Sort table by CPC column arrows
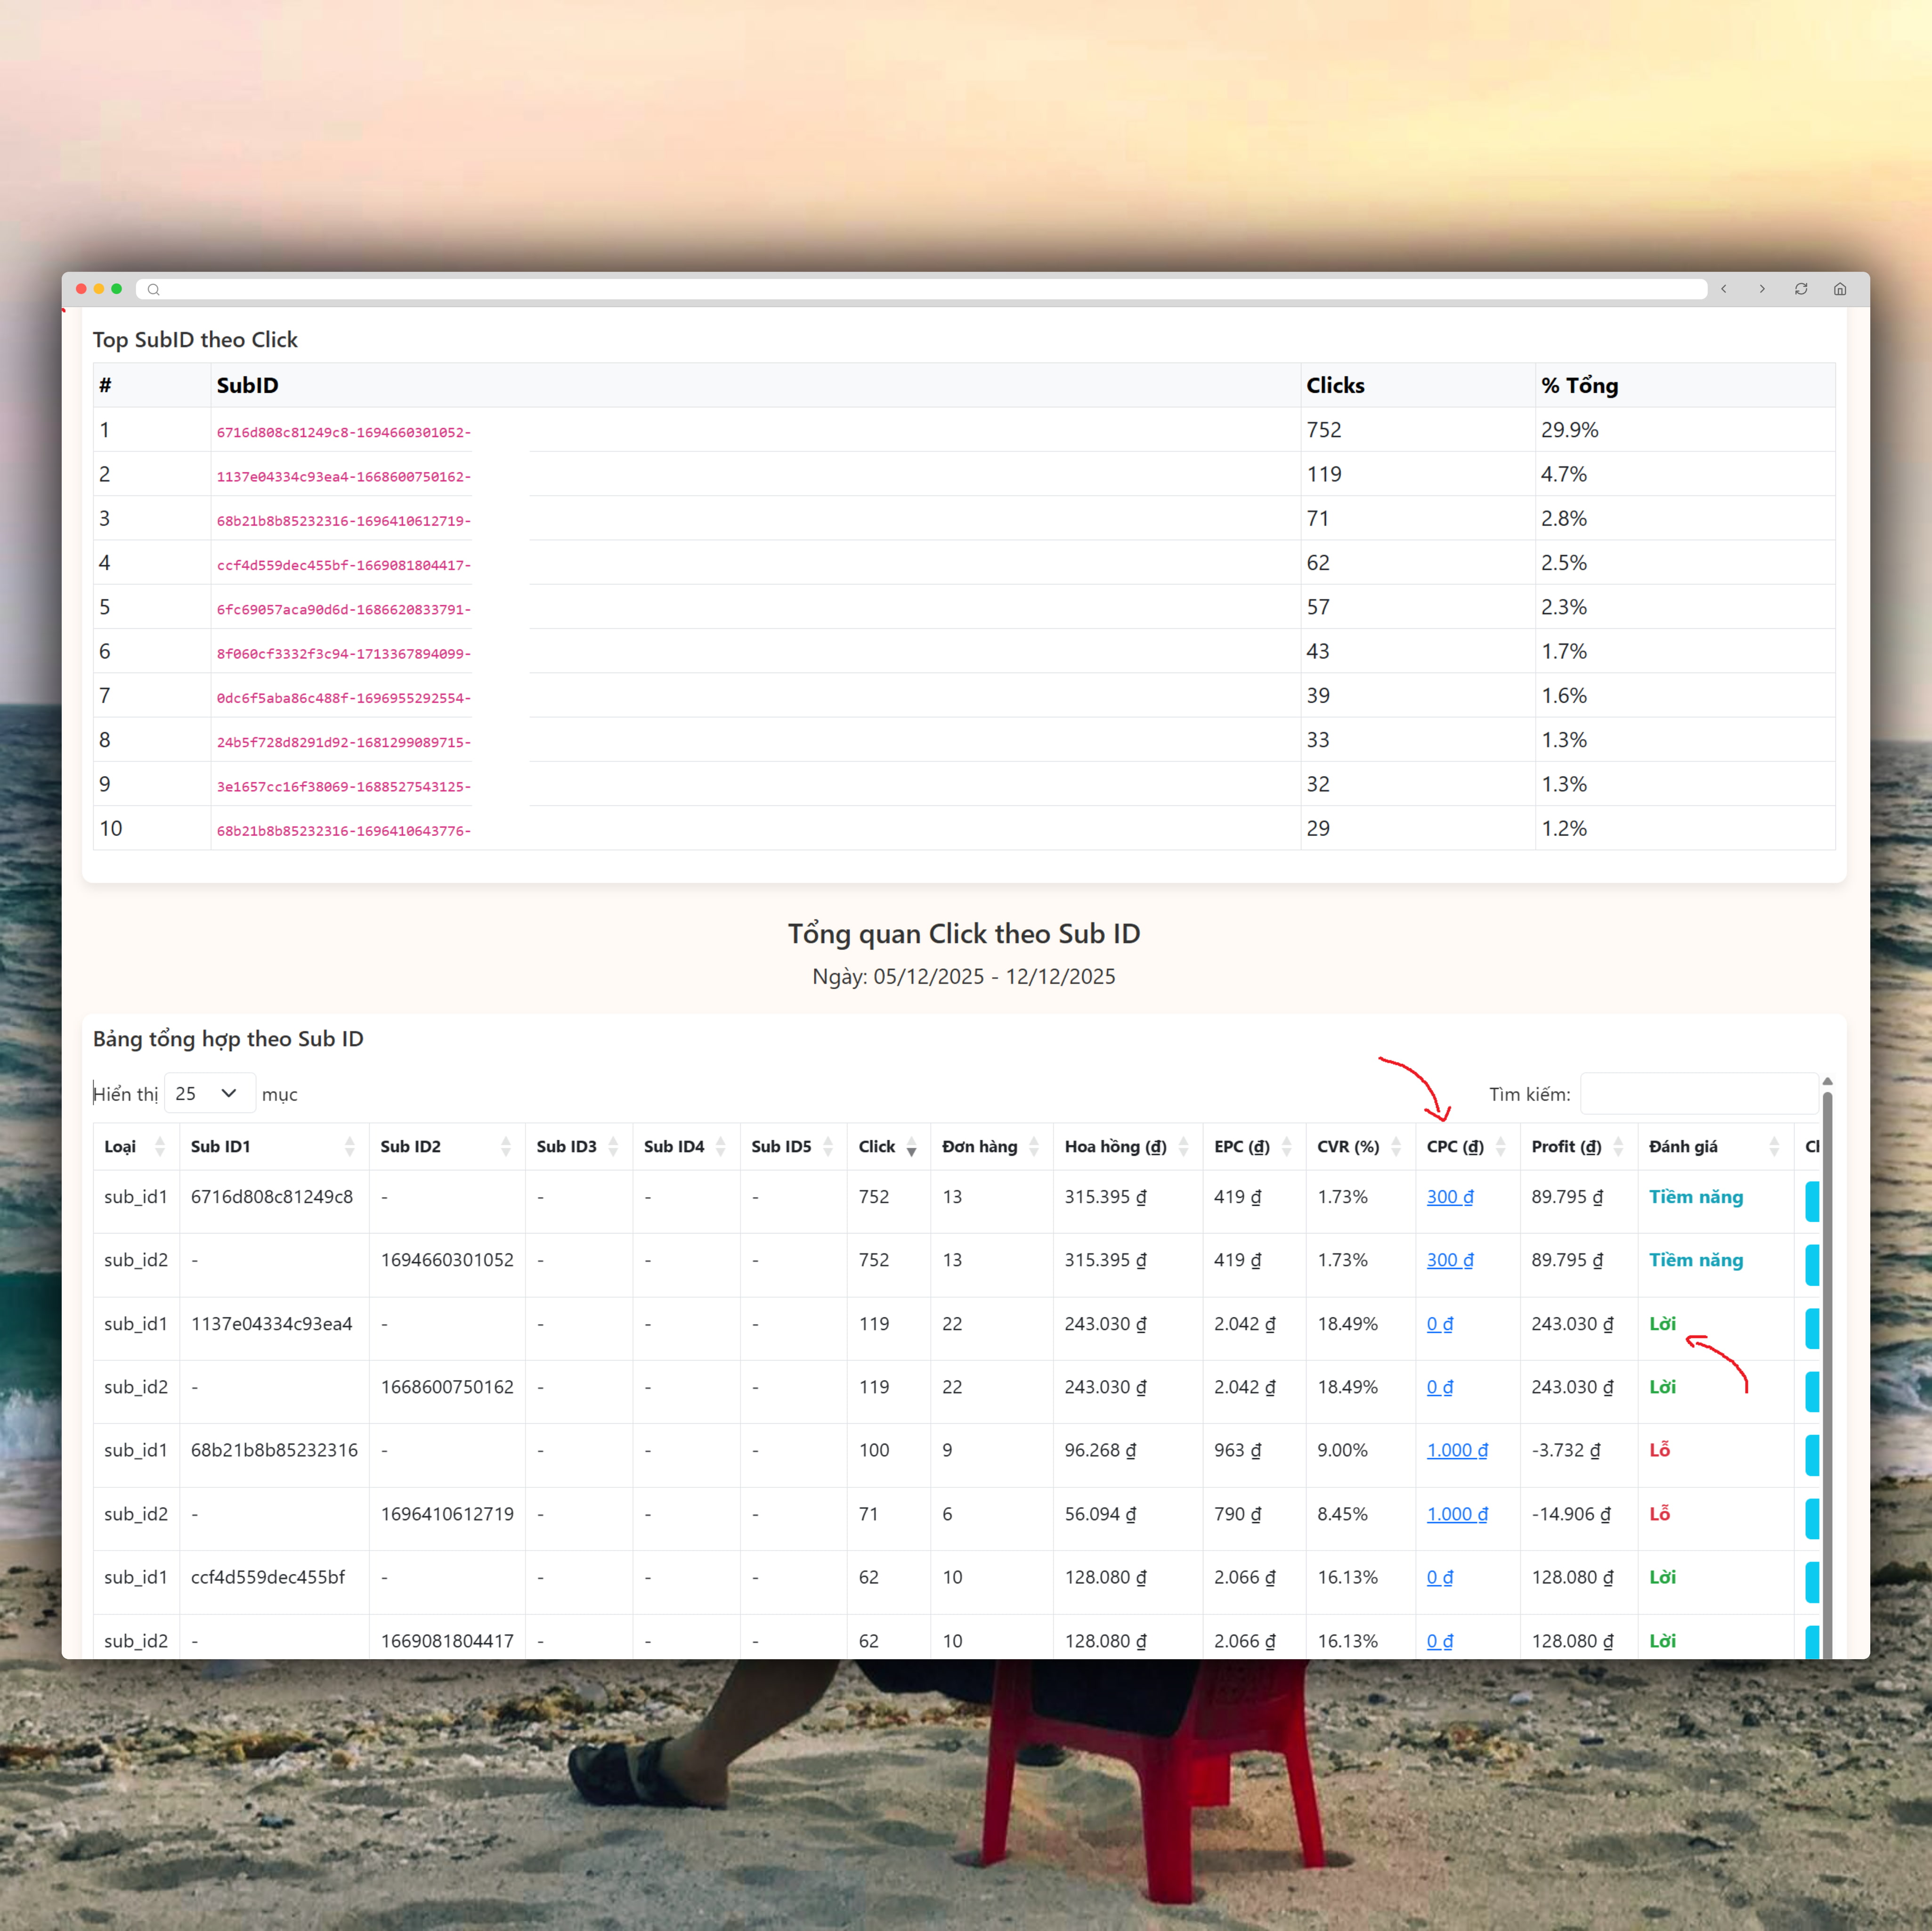This screenshot has width=1932, height=1931. click(x=1500, y=1147)
